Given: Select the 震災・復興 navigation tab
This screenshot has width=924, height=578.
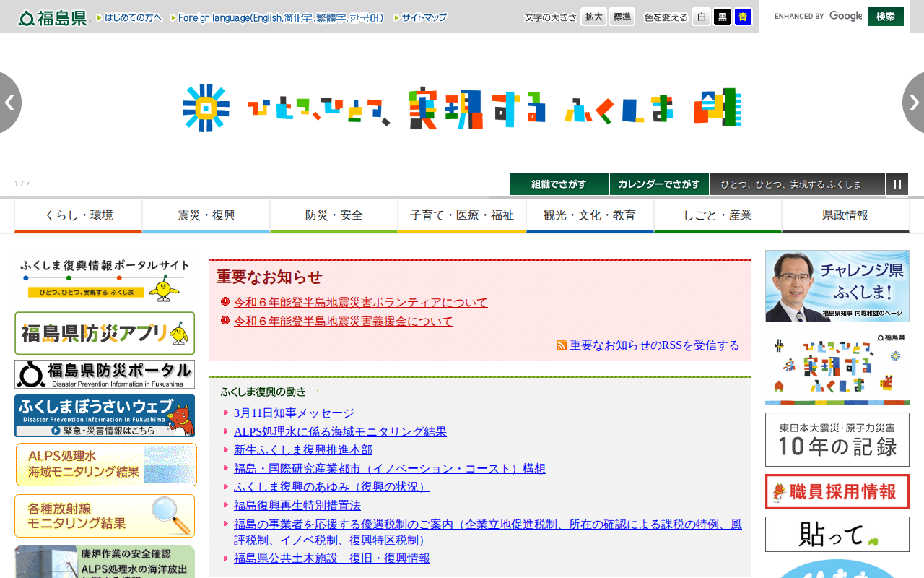Looking at the screenshot, I should pos(206,215).
